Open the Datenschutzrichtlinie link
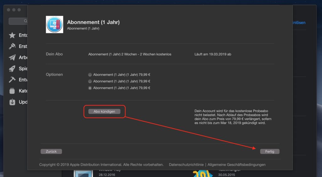Screen dimensions: 322x177 point(186,165)
